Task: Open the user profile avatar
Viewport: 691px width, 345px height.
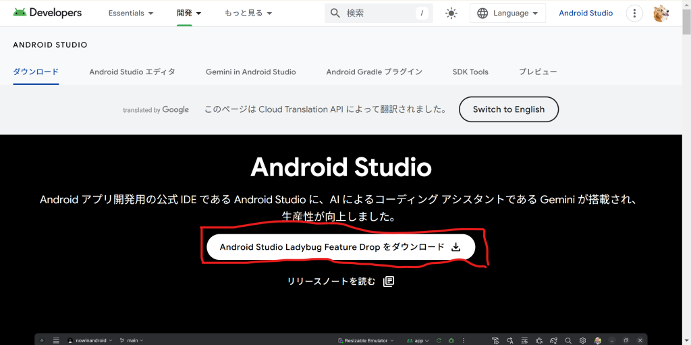Action: tap(661, 13)
